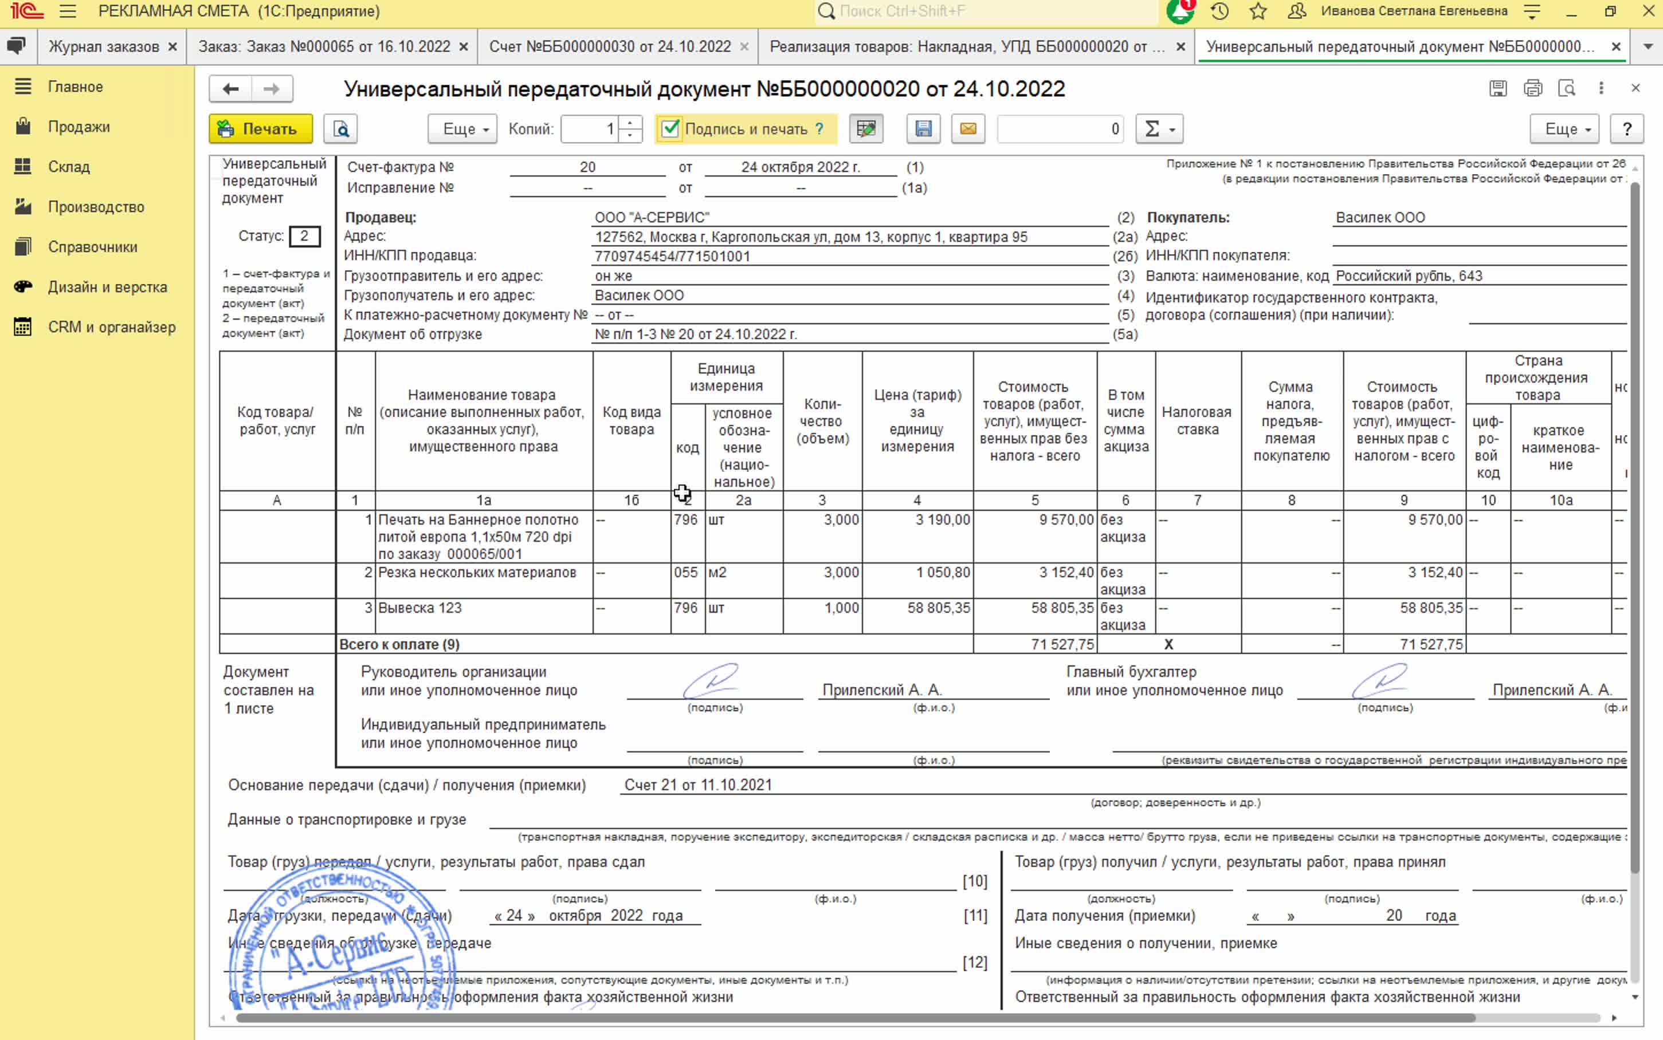Open the notifications bell icon
1663x1040 pixels.
[x=1180, y=11]
